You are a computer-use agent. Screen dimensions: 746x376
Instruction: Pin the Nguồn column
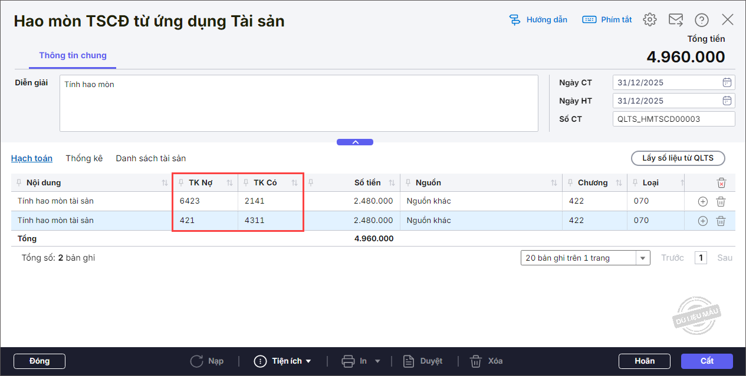click(408, 183)
